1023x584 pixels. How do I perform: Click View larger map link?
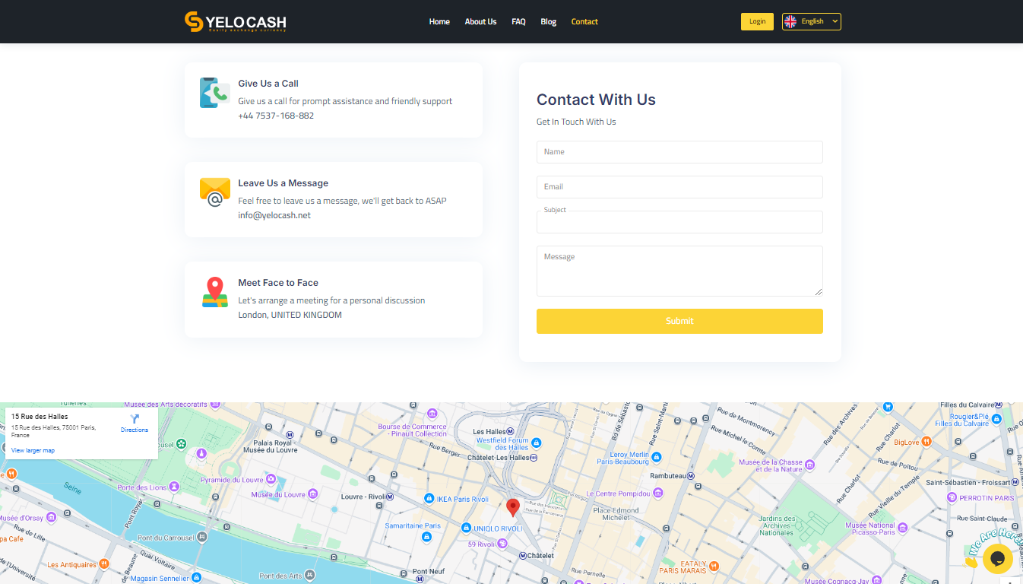tap(33, 451)
